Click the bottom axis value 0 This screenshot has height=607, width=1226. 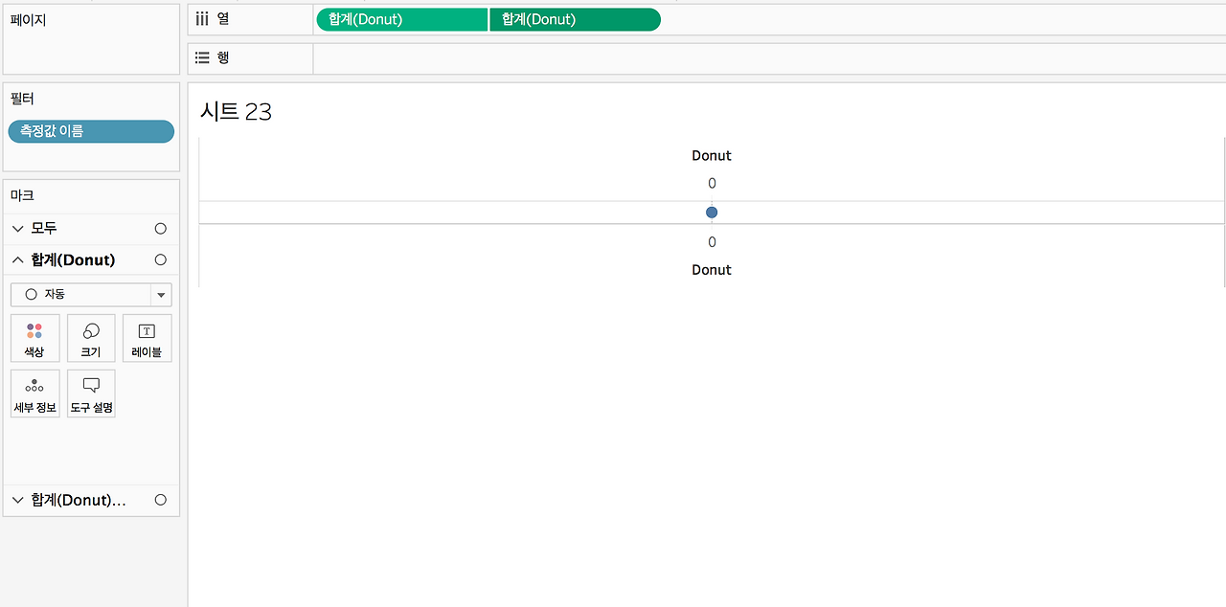(x=712, y=242)
